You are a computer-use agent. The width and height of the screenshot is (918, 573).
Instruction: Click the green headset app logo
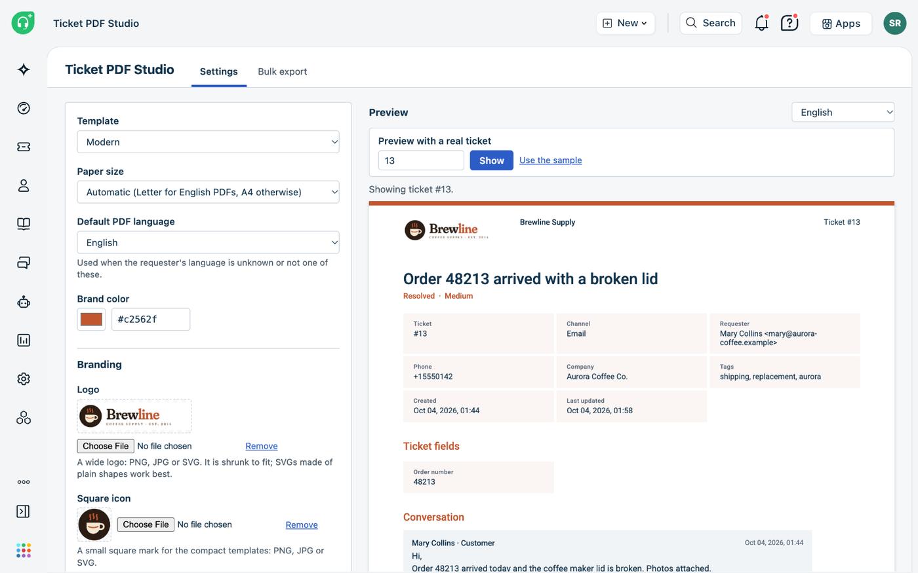23,23
